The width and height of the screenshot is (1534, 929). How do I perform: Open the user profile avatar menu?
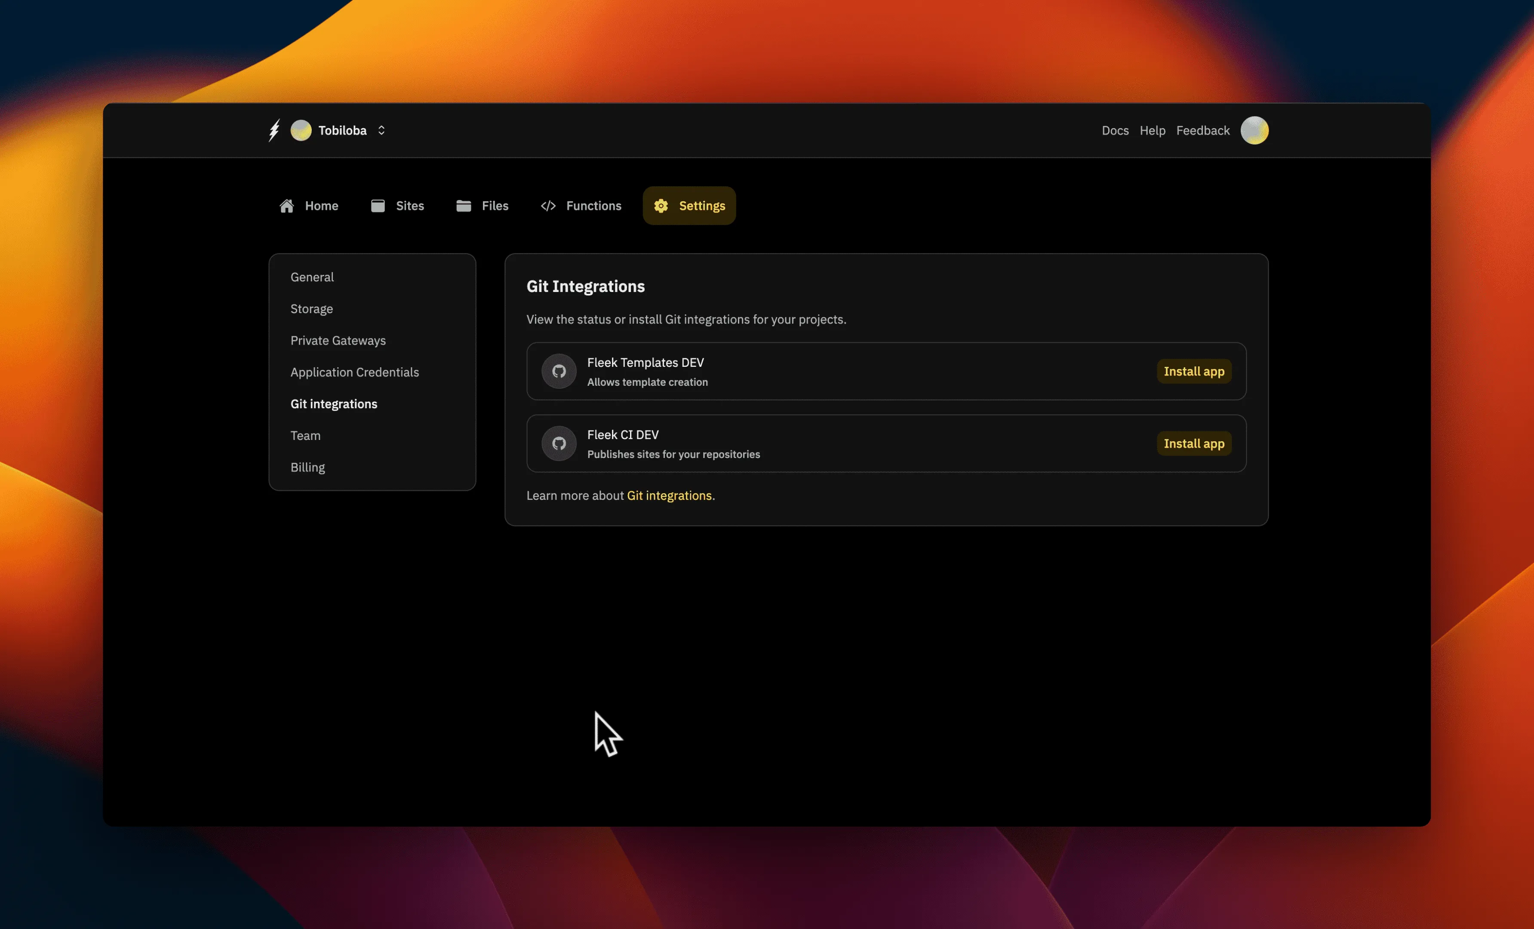point(1254,130)
